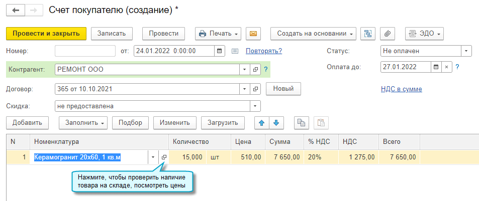
Task: Click the НДС в сумме link
Action: coord(402,89)
